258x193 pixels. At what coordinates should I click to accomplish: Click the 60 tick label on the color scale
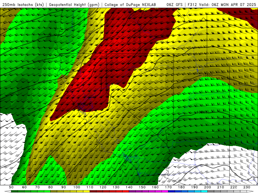point(25,187)
